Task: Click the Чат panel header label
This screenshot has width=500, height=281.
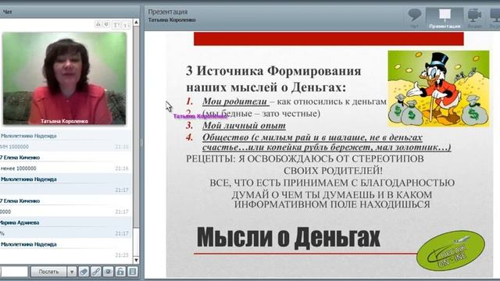Action: pyautogui.click(x=7, y=12)
